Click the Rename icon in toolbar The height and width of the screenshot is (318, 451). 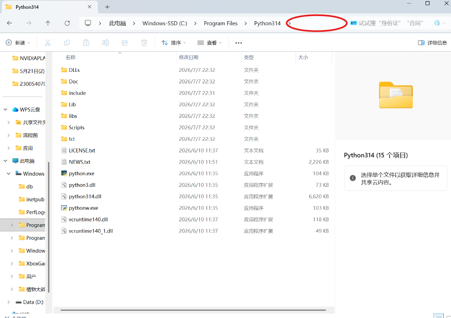106,43
